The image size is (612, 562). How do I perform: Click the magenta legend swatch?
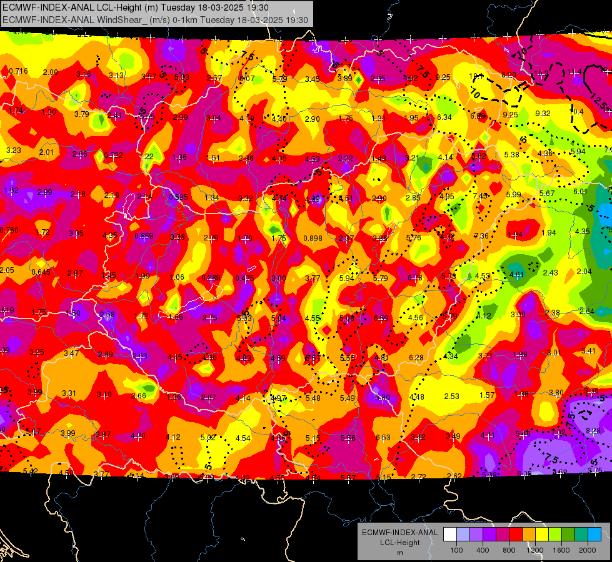503,535
